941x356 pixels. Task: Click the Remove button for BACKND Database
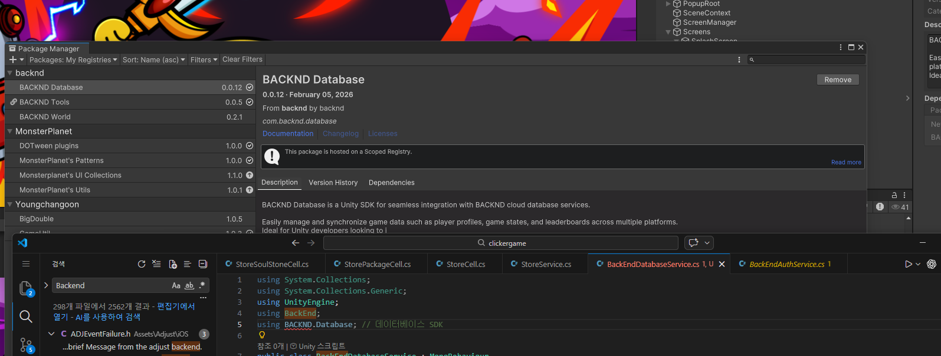click(x=838, y=80)
